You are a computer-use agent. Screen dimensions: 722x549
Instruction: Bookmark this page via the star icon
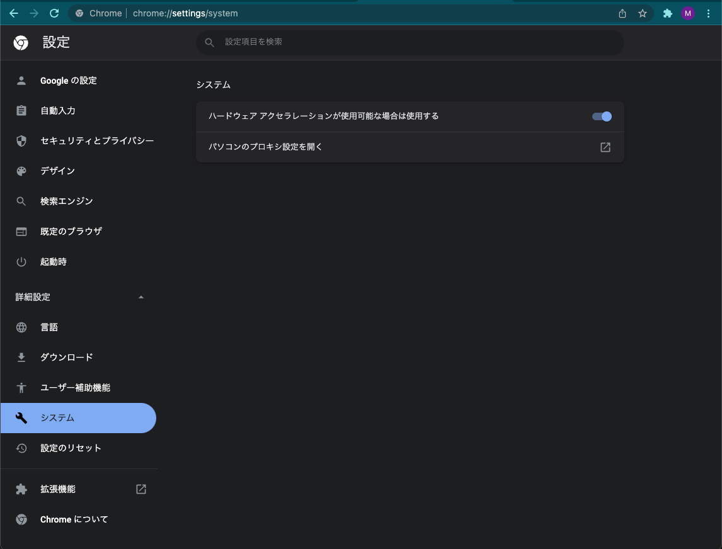pyautogui.click(x=642, y=13)
